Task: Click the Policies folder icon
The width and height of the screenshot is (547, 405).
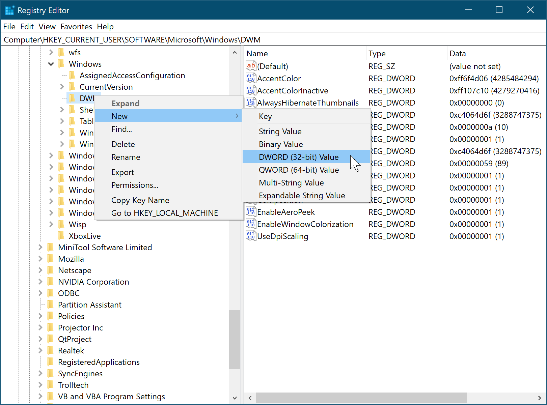Action: coord(51,316)
